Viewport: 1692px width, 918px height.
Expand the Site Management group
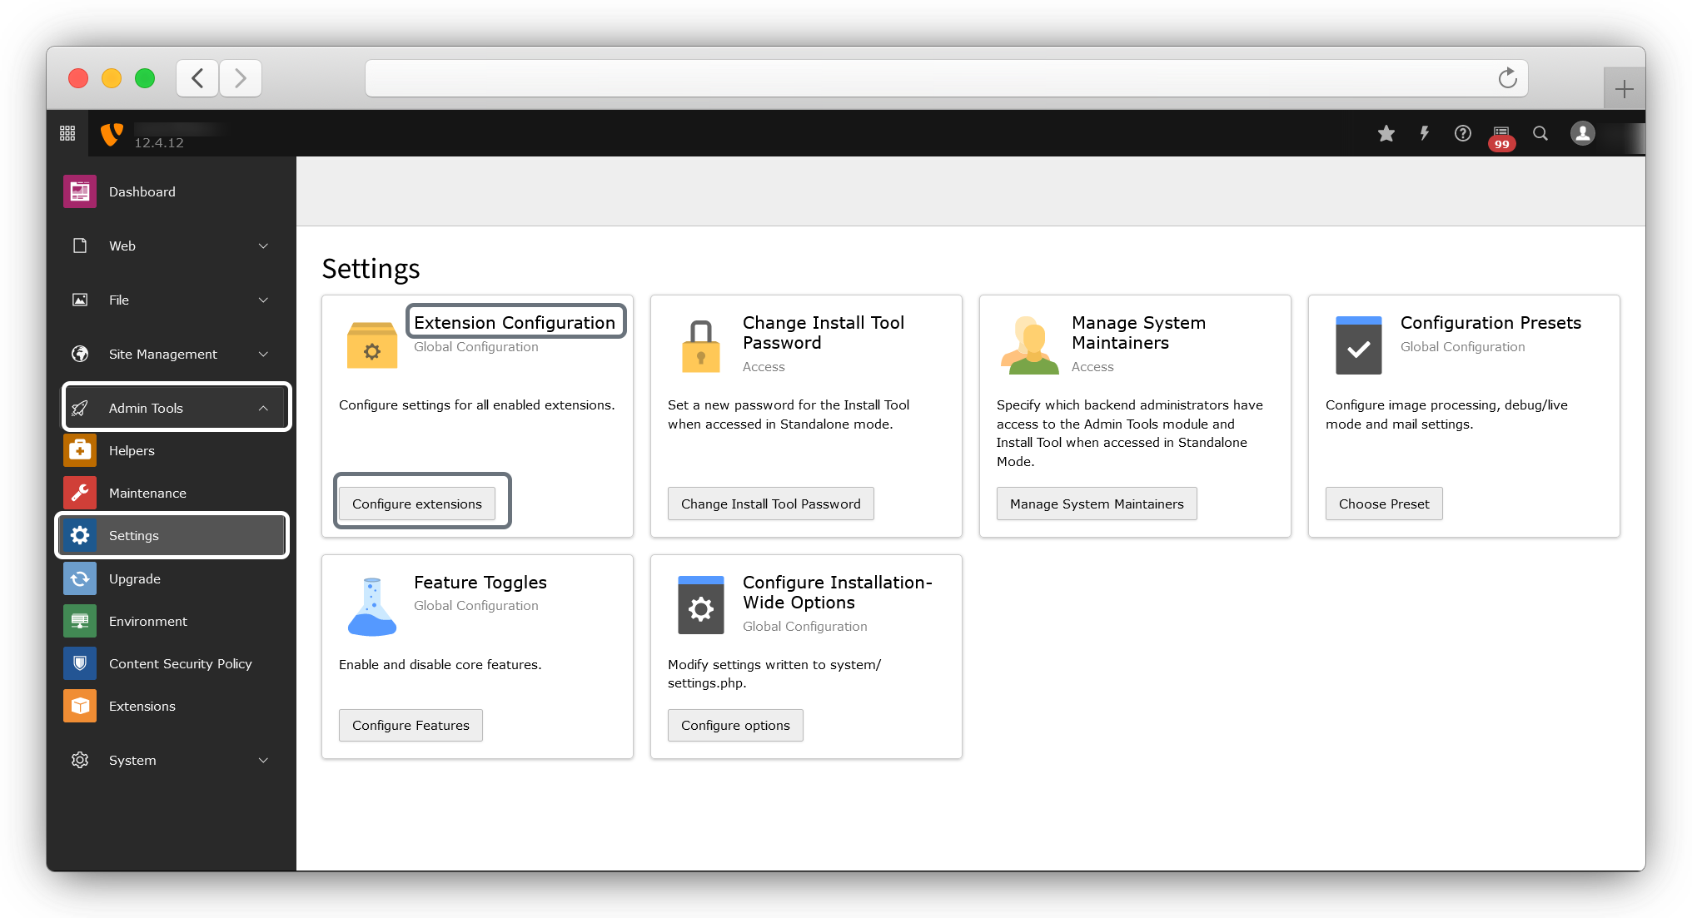[x=171, y=354]
